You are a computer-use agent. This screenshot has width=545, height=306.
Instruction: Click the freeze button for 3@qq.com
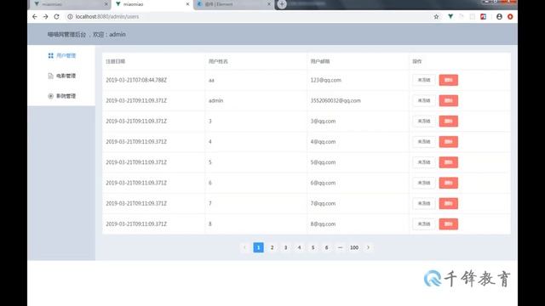[424, 121]
